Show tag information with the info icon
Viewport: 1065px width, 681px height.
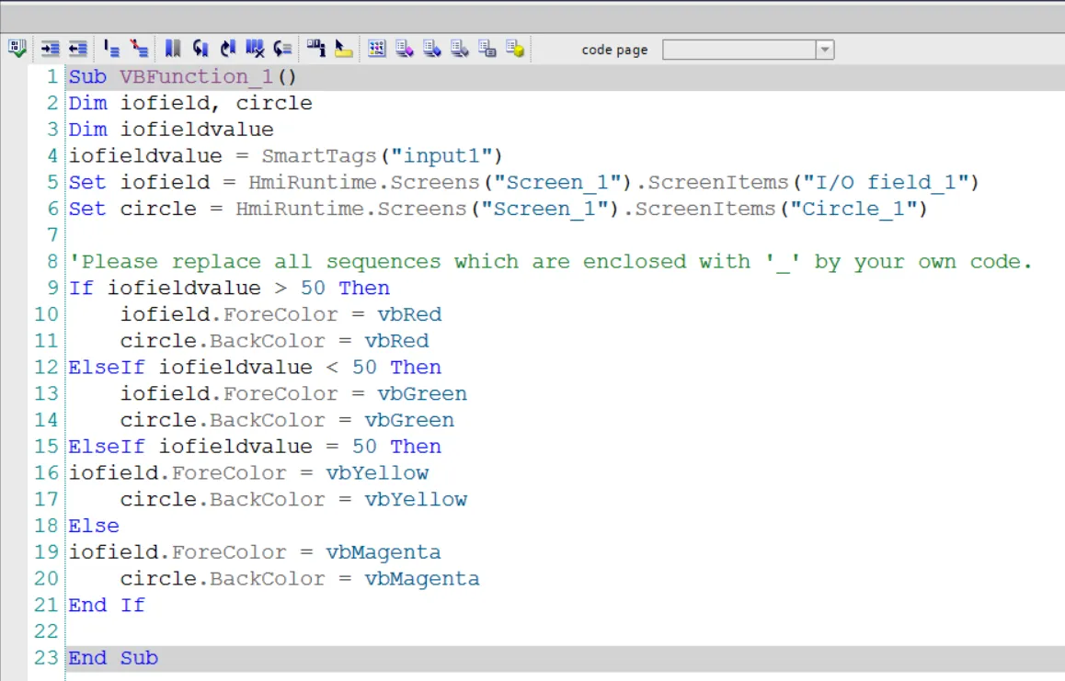pos(315,49)
